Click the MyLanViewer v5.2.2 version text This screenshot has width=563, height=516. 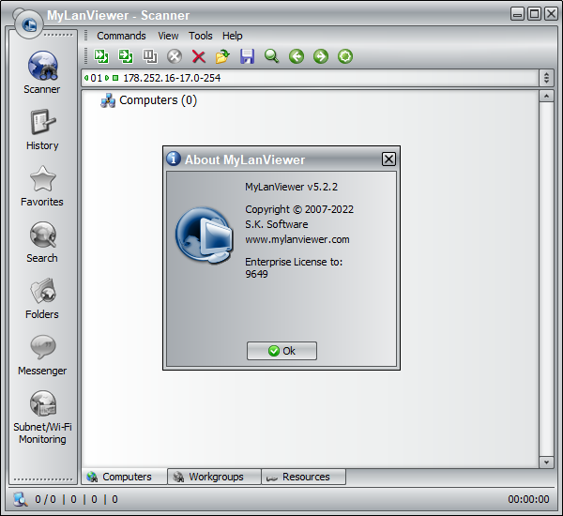291,187
